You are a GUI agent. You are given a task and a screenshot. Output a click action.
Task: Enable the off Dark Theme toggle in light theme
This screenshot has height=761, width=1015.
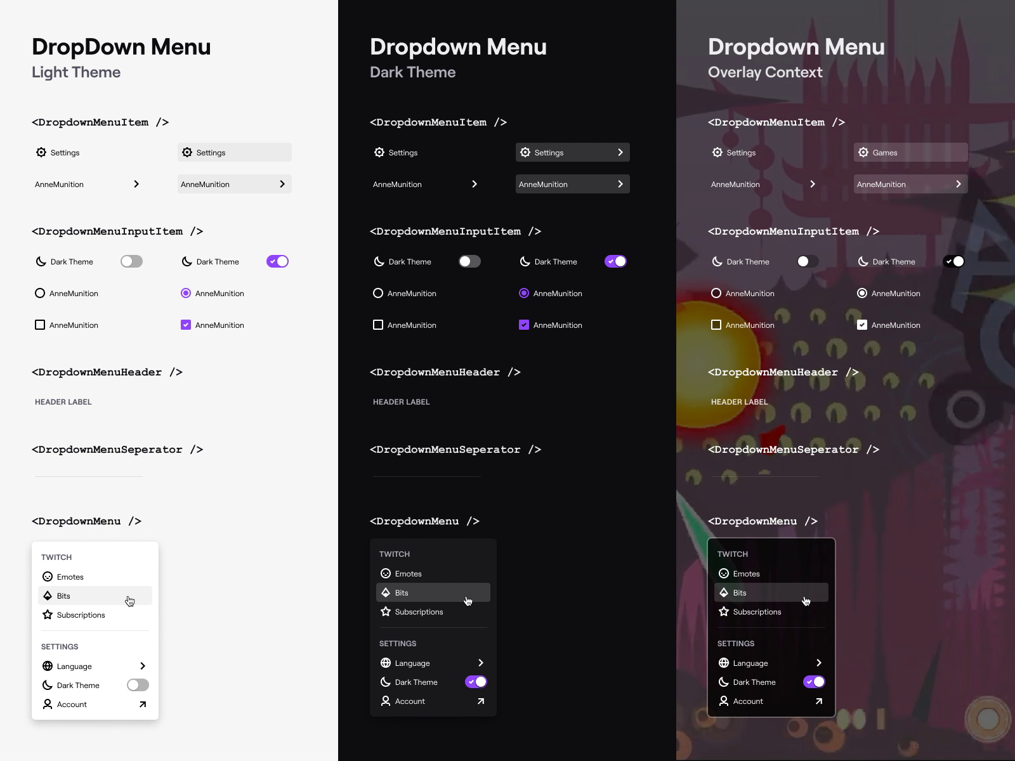coord(132,262)
